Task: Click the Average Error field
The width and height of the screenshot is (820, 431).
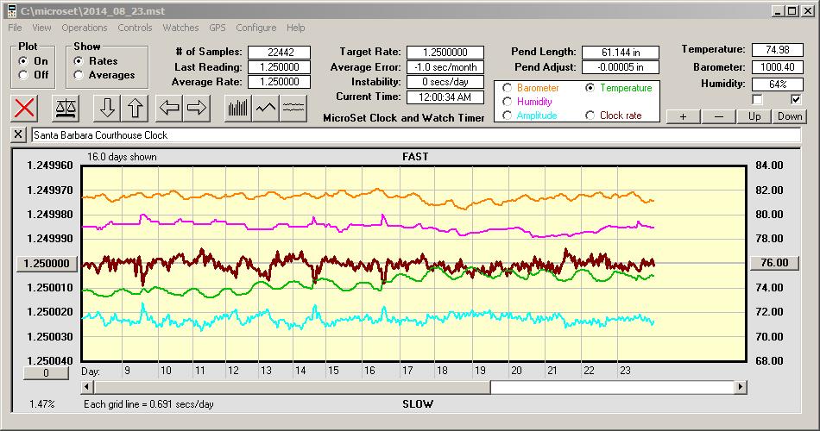Action: (445, 67)
